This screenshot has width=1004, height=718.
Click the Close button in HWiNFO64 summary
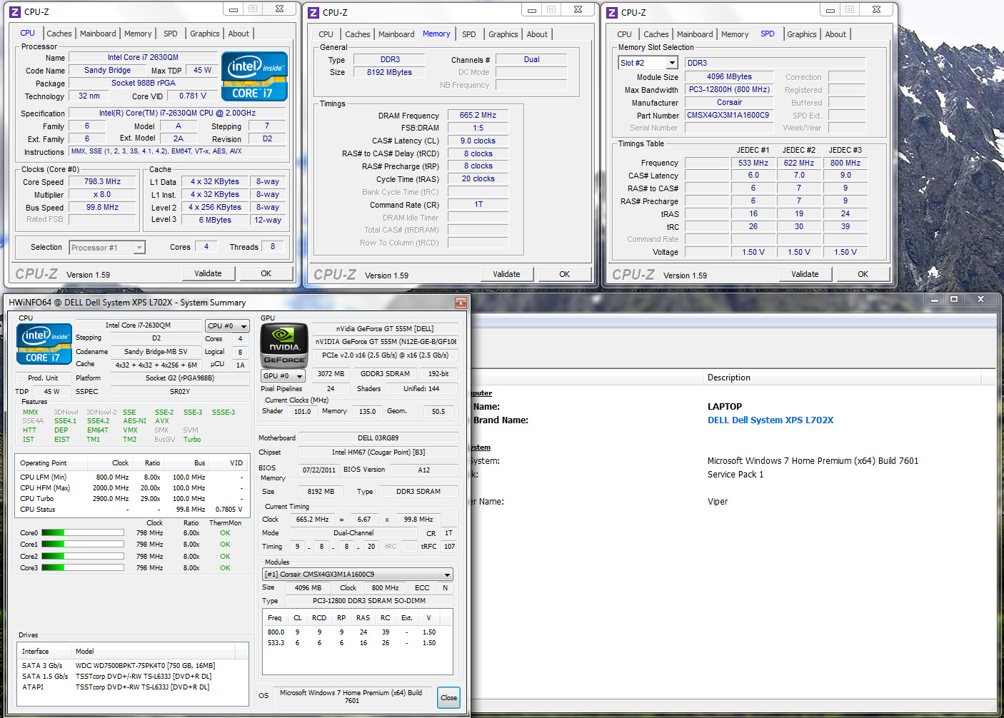448,698
